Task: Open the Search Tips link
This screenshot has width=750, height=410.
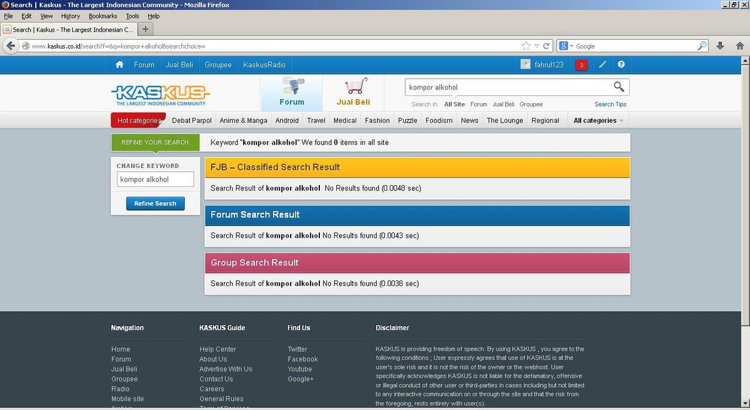Action: (611, 104)
